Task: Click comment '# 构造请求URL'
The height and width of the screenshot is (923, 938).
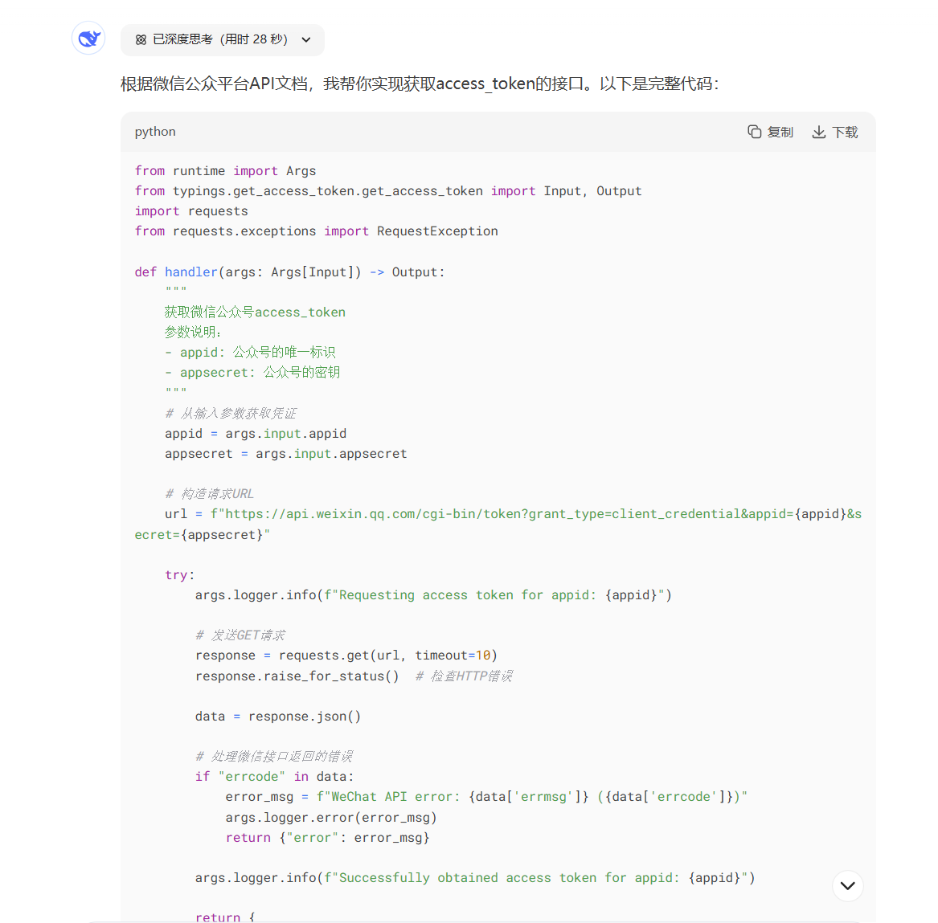Action: pos(209,494)
